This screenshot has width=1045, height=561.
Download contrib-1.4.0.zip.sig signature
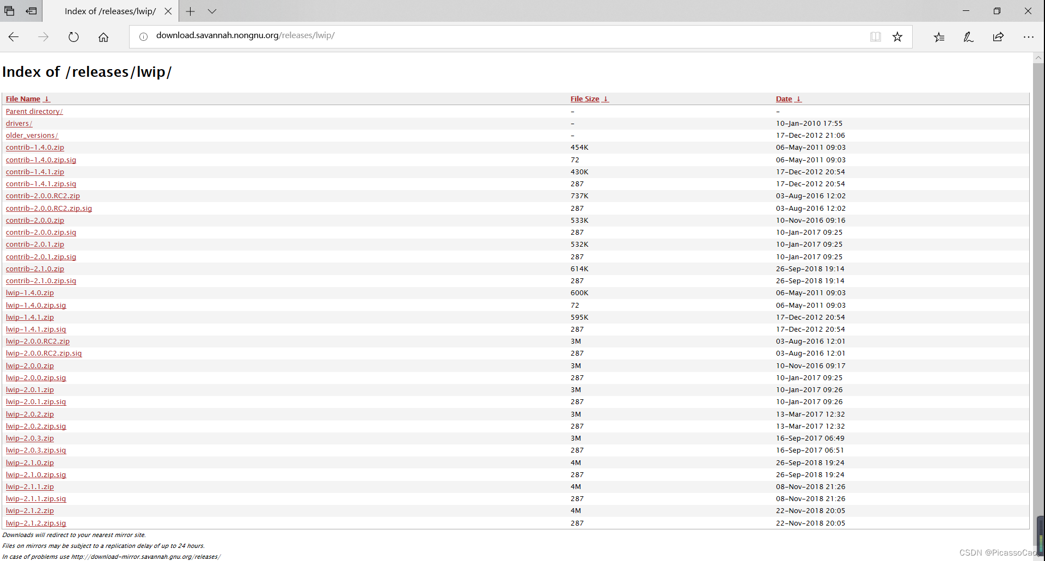(x=41, y=160)
